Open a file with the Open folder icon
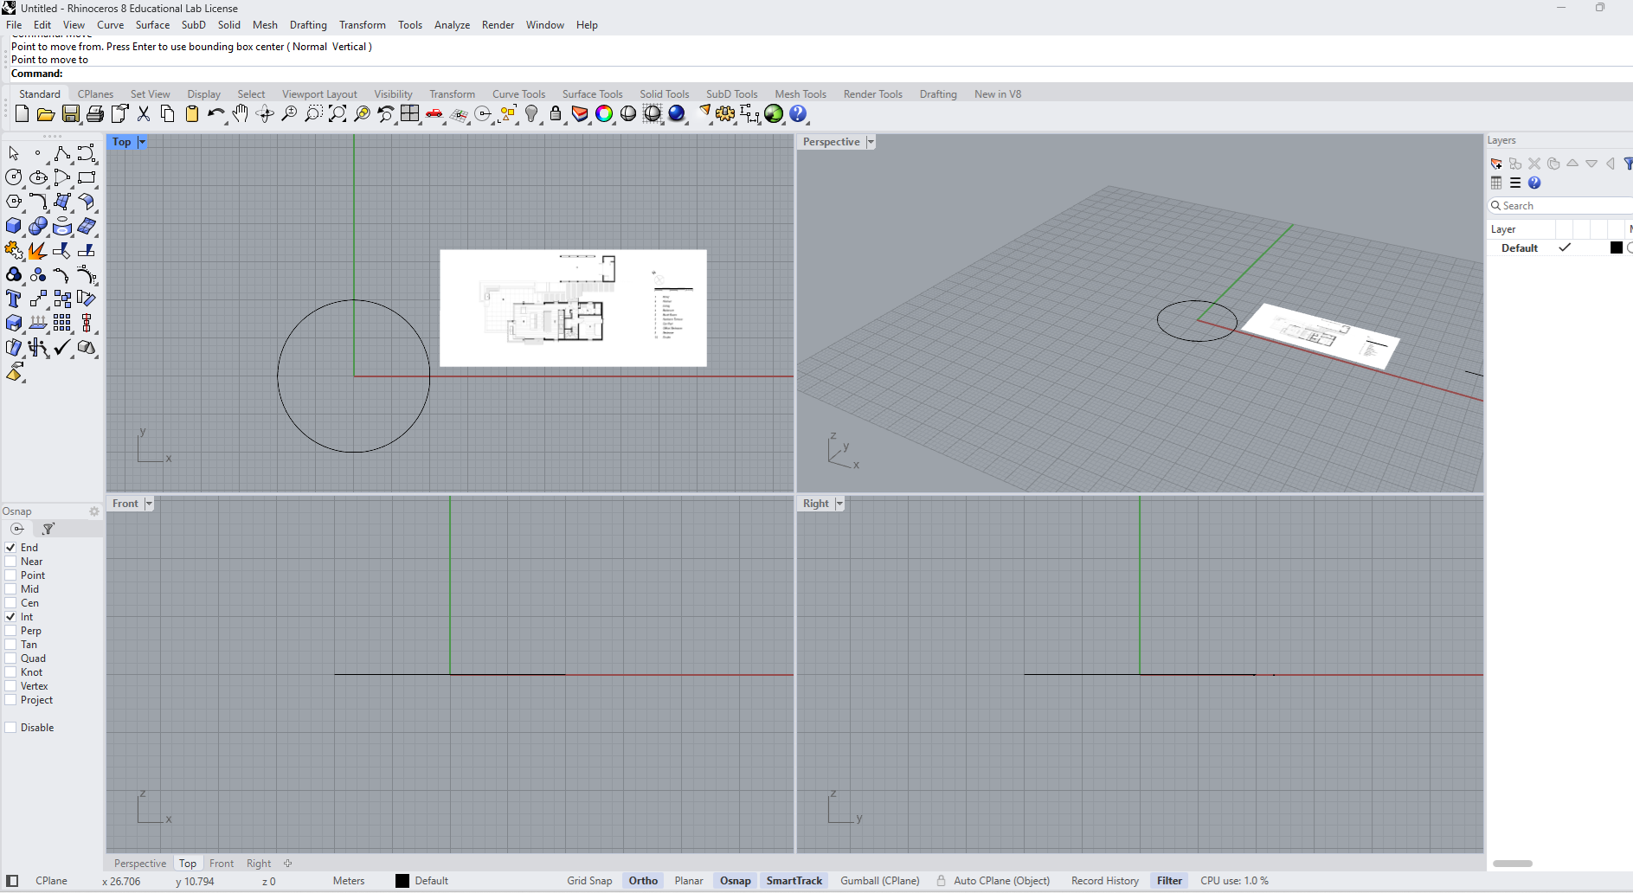Viewport: 1633px width, 893px height. pos(45,113)
